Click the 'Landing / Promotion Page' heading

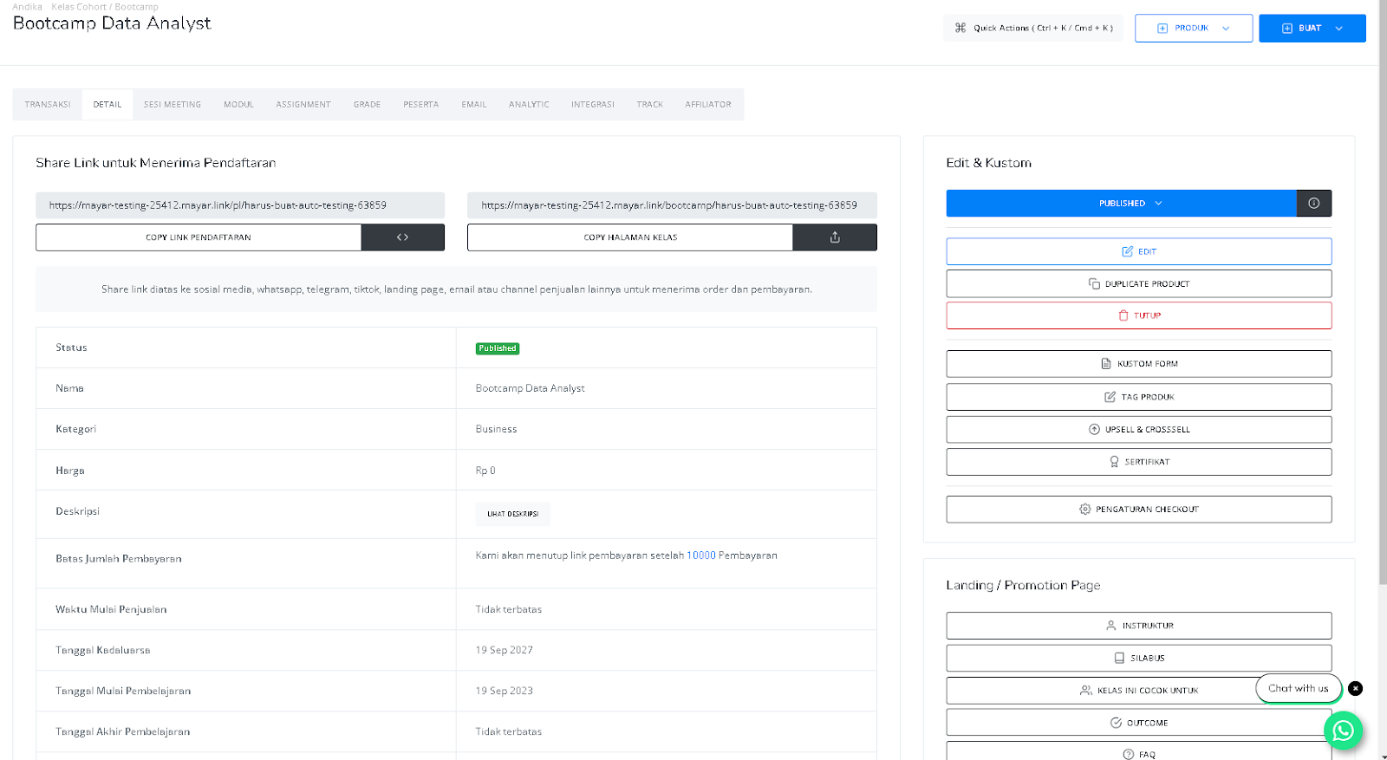click(x=1023, y=585)
